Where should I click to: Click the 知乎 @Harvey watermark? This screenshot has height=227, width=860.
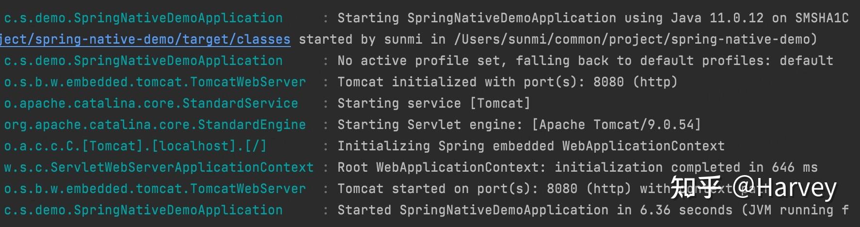[x=753, y=188]
